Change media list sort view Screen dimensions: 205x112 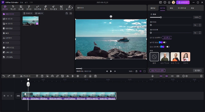point(71,13)
